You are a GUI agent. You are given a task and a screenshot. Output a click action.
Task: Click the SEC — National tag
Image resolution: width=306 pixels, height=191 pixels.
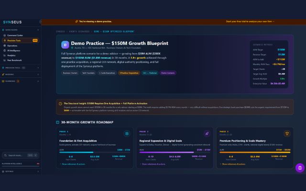150,73
